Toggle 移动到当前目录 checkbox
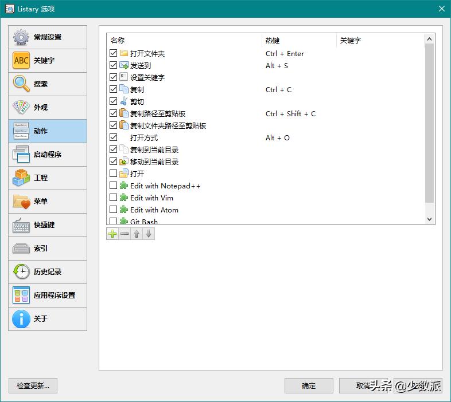Screen dimensions: 451x402 (114, 161)
